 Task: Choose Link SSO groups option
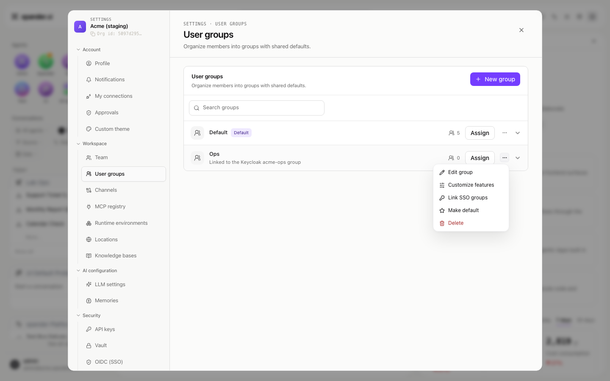point(471,198)
